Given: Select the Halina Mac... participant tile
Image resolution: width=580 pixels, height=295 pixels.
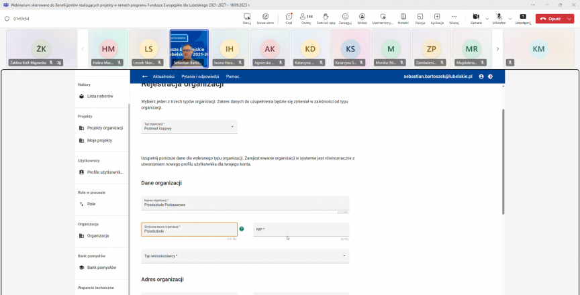Looking at the screenshot, I should click(x=108, y=49).
